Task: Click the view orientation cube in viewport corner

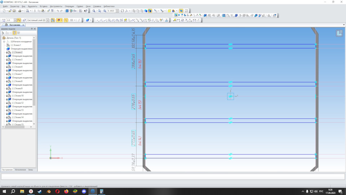Action: click(339, 33)
